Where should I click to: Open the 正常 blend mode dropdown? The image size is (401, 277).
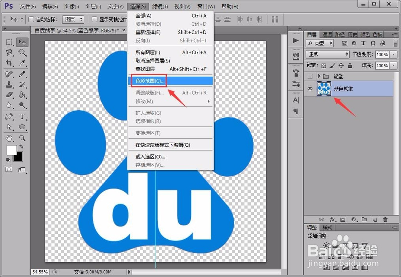coord(328,54)
